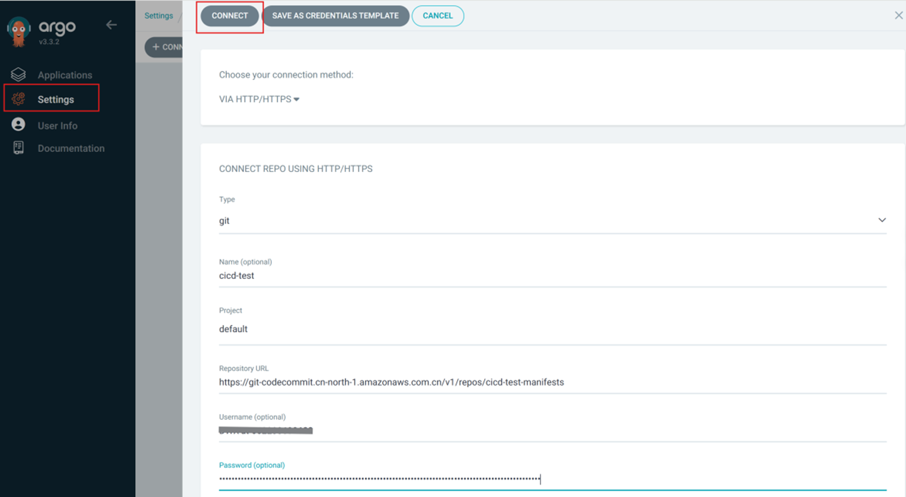Expand the repository Type dropdown
Image resolution: width=906 pixels, height=497 pixels.
coord(552,221)
